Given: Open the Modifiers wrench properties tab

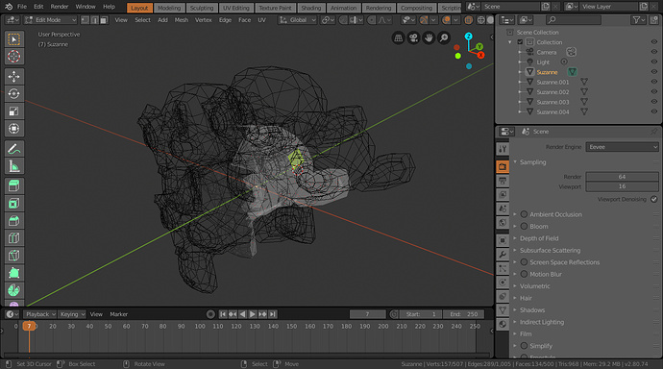Looking at the screenshot, I should (503, 254).
